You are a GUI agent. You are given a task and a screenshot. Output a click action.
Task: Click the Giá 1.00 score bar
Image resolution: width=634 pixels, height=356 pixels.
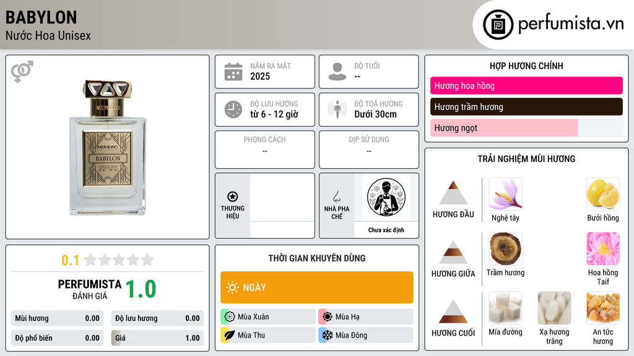click(157, 338)
